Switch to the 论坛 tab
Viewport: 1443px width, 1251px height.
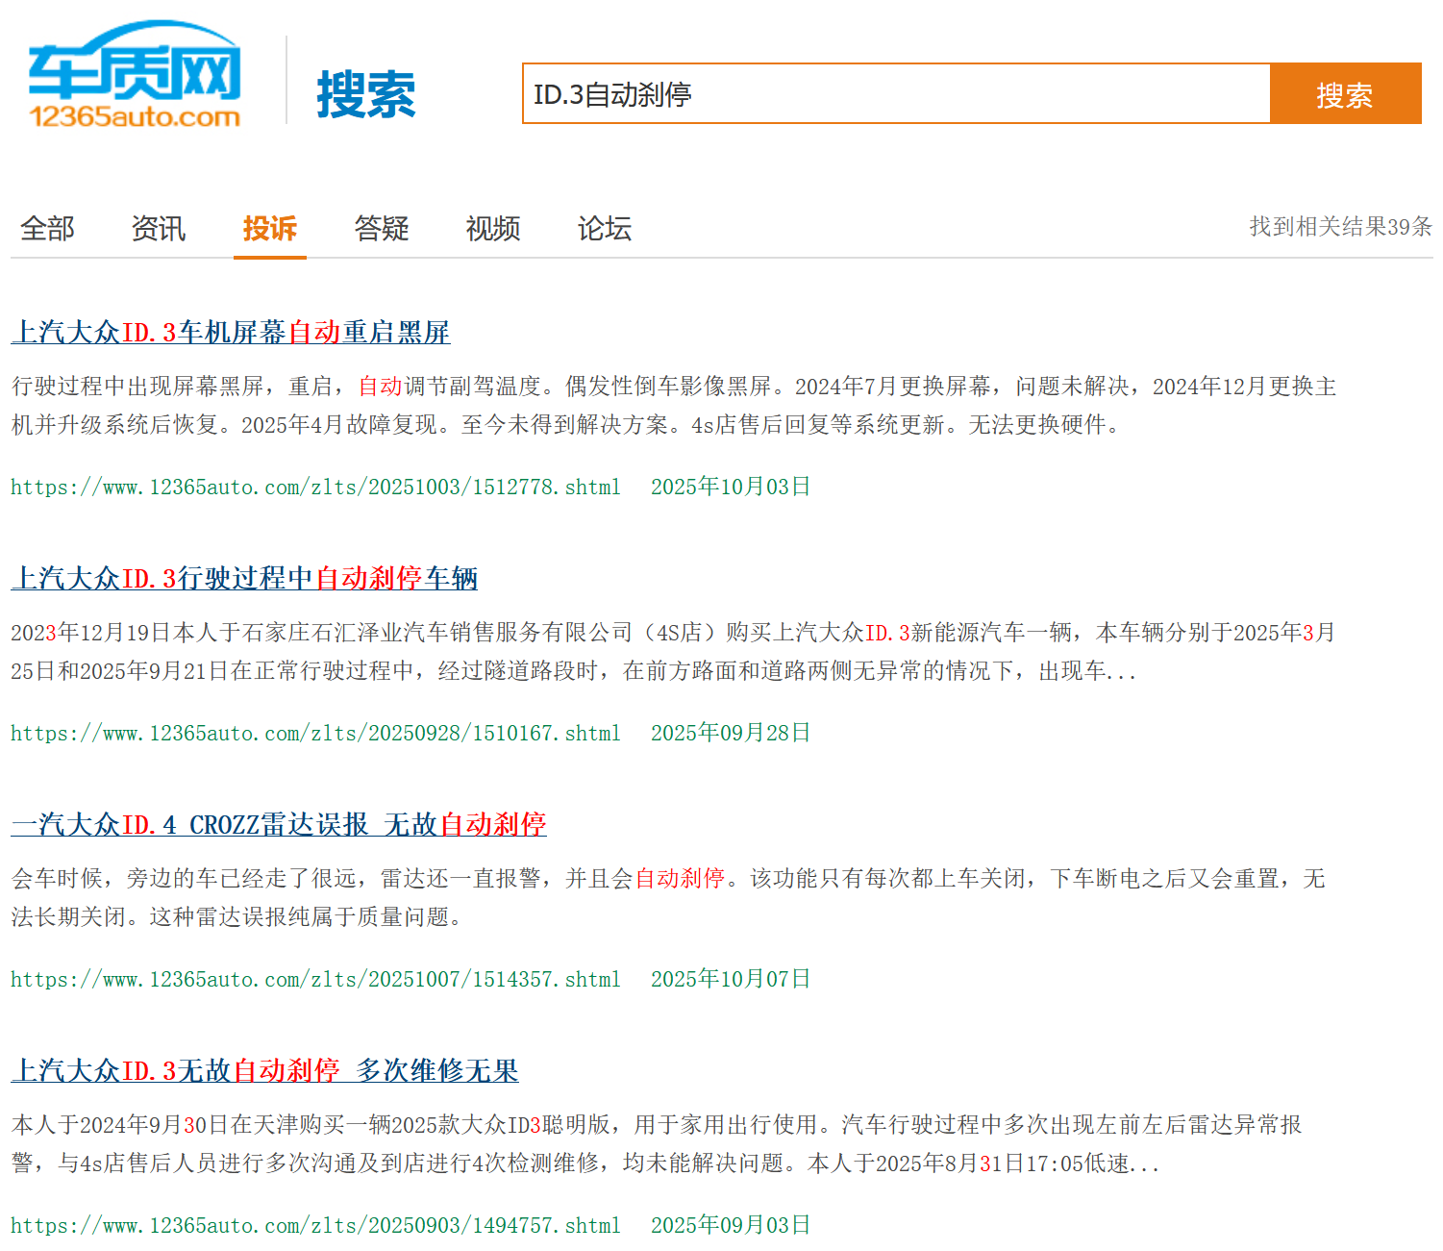coord(605,229)
